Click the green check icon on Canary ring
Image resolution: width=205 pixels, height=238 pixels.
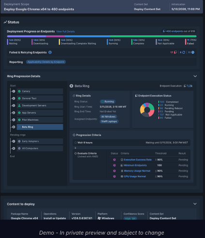coord(19,91)
